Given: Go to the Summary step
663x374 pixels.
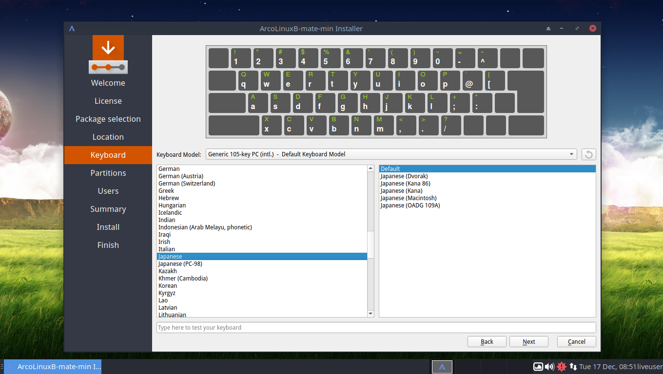Looking at the screenshot, I should pos(108,209).
